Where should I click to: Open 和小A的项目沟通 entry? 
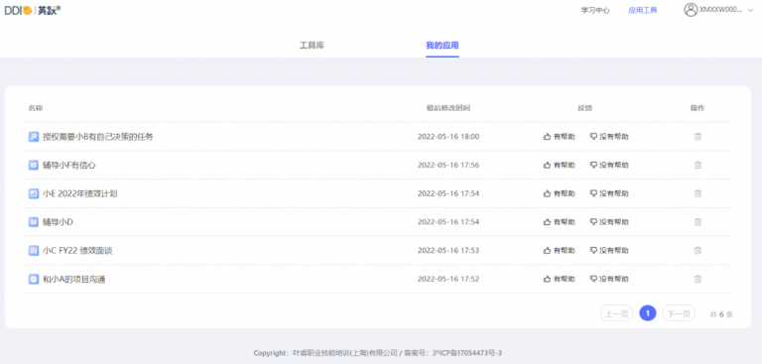coord(73,280)
